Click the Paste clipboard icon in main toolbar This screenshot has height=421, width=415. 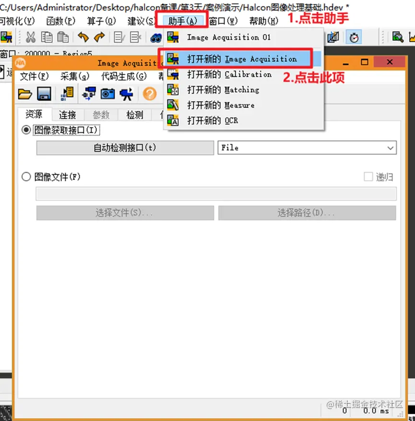[x=63, y=37]
